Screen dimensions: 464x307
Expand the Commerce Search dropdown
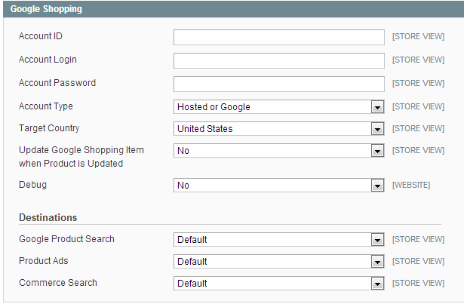[278, 284]
